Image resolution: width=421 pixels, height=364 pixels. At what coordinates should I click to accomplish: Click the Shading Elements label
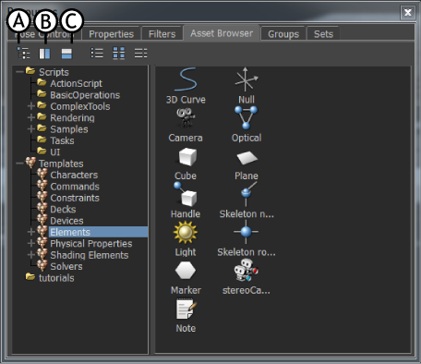coord(90,255)
